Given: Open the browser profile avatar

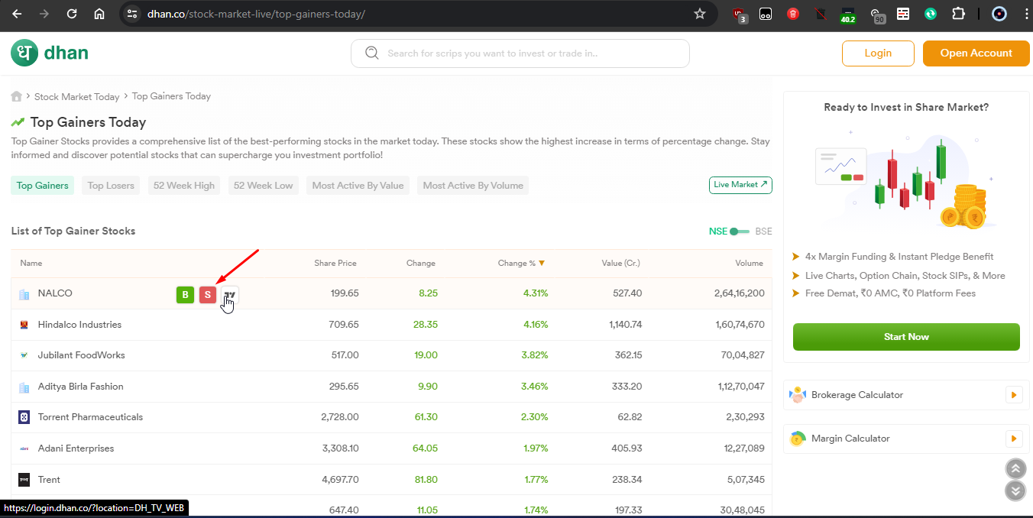Looking at the screenshot, I should tap(999, 14).
